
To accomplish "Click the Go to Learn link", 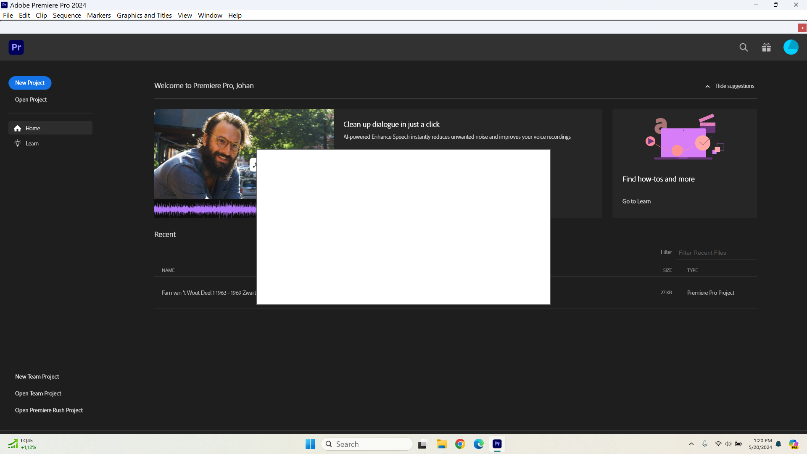I will coord(636,201).
